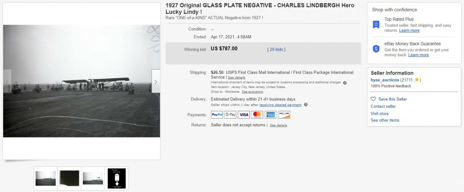Click the Google Pay icon
The width and height of the screenshot is (464, 192).
coord(230,115)
